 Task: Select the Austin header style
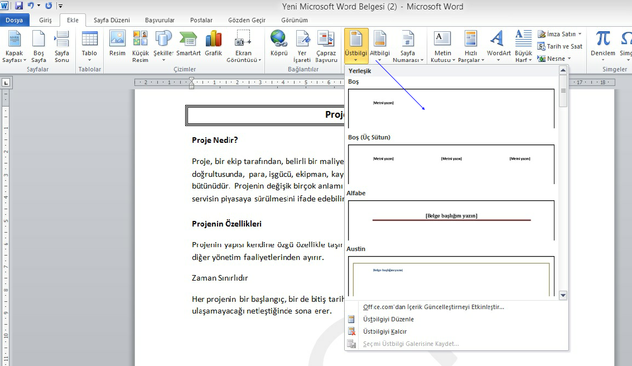pyautogui.click(x=451, y=276)
